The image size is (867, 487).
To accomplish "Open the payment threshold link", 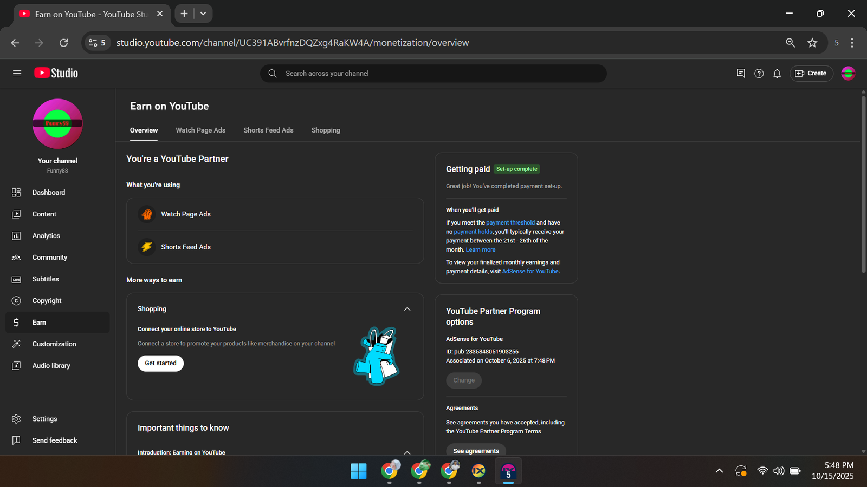I will 510,222.
